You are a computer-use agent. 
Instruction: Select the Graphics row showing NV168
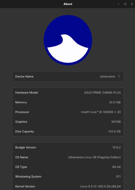point(68,122)
